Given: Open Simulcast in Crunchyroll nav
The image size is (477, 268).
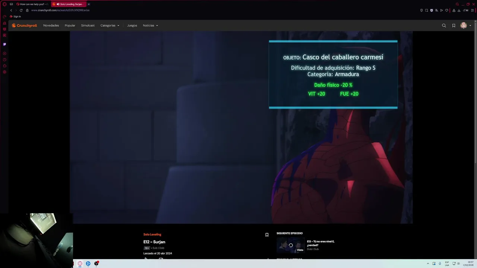Looking at the screenshot, I should 88,26.
